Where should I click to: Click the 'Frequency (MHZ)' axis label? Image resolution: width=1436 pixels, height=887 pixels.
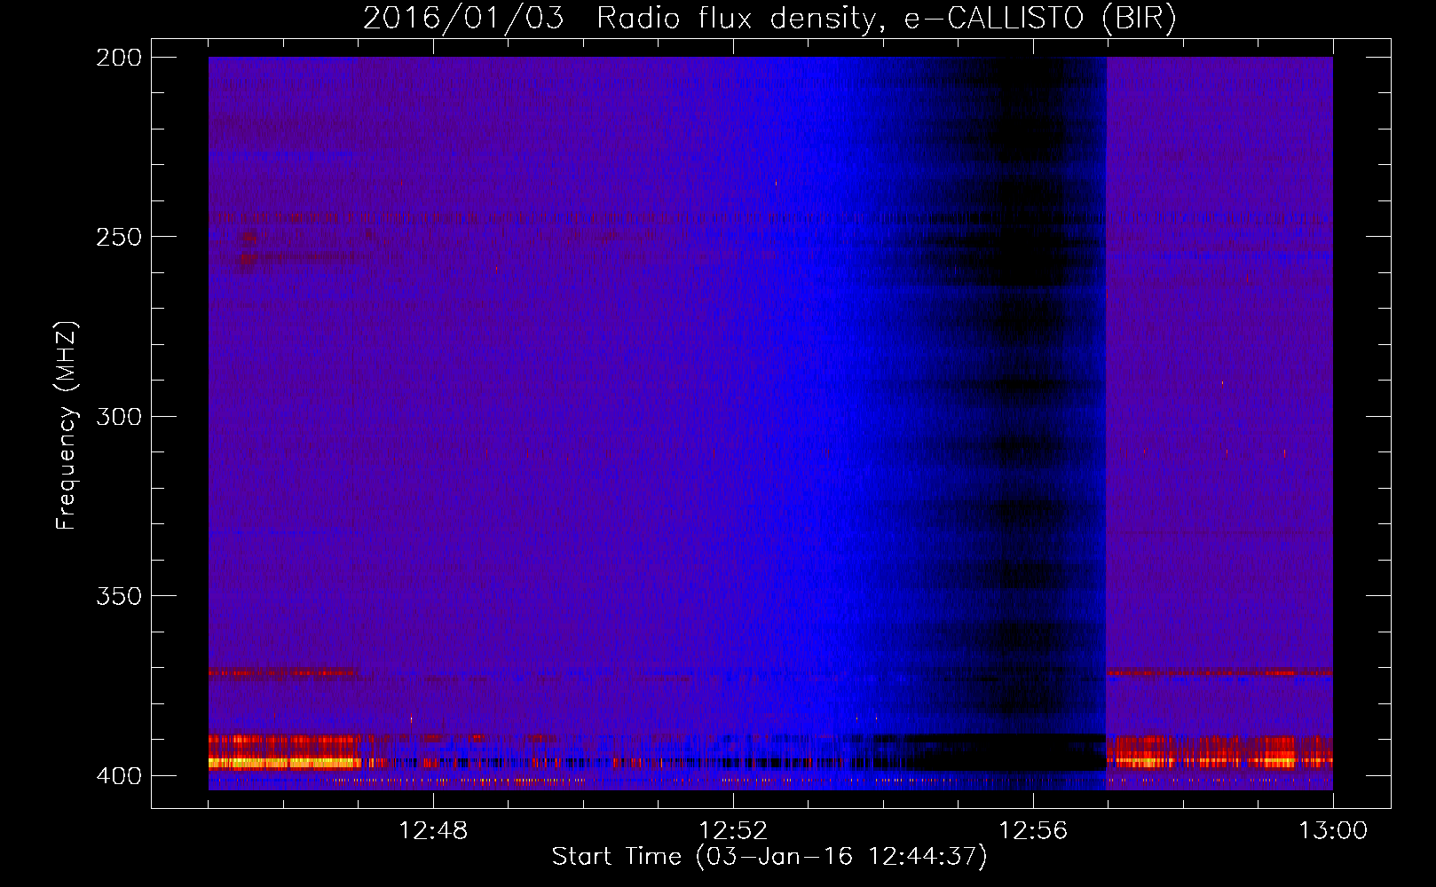pos(67,425)
